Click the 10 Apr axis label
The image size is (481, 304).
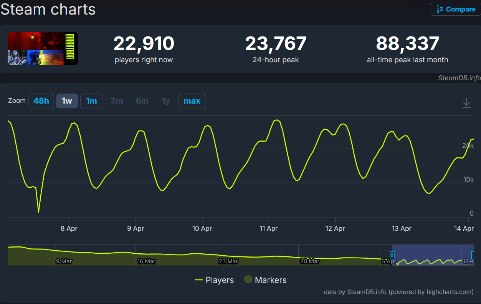202,228
